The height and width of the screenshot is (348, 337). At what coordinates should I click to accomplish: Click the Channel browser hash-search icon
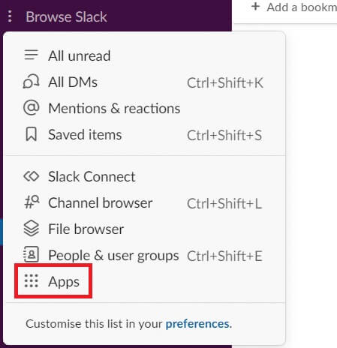pyautogui.click(x=32, y=202)
